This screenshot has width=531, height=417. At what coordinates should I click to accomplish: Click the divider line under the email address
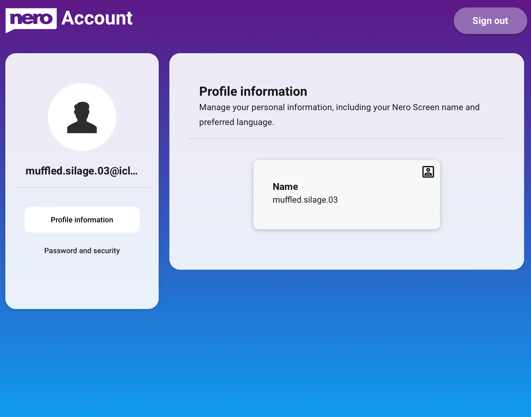point(82,187)
